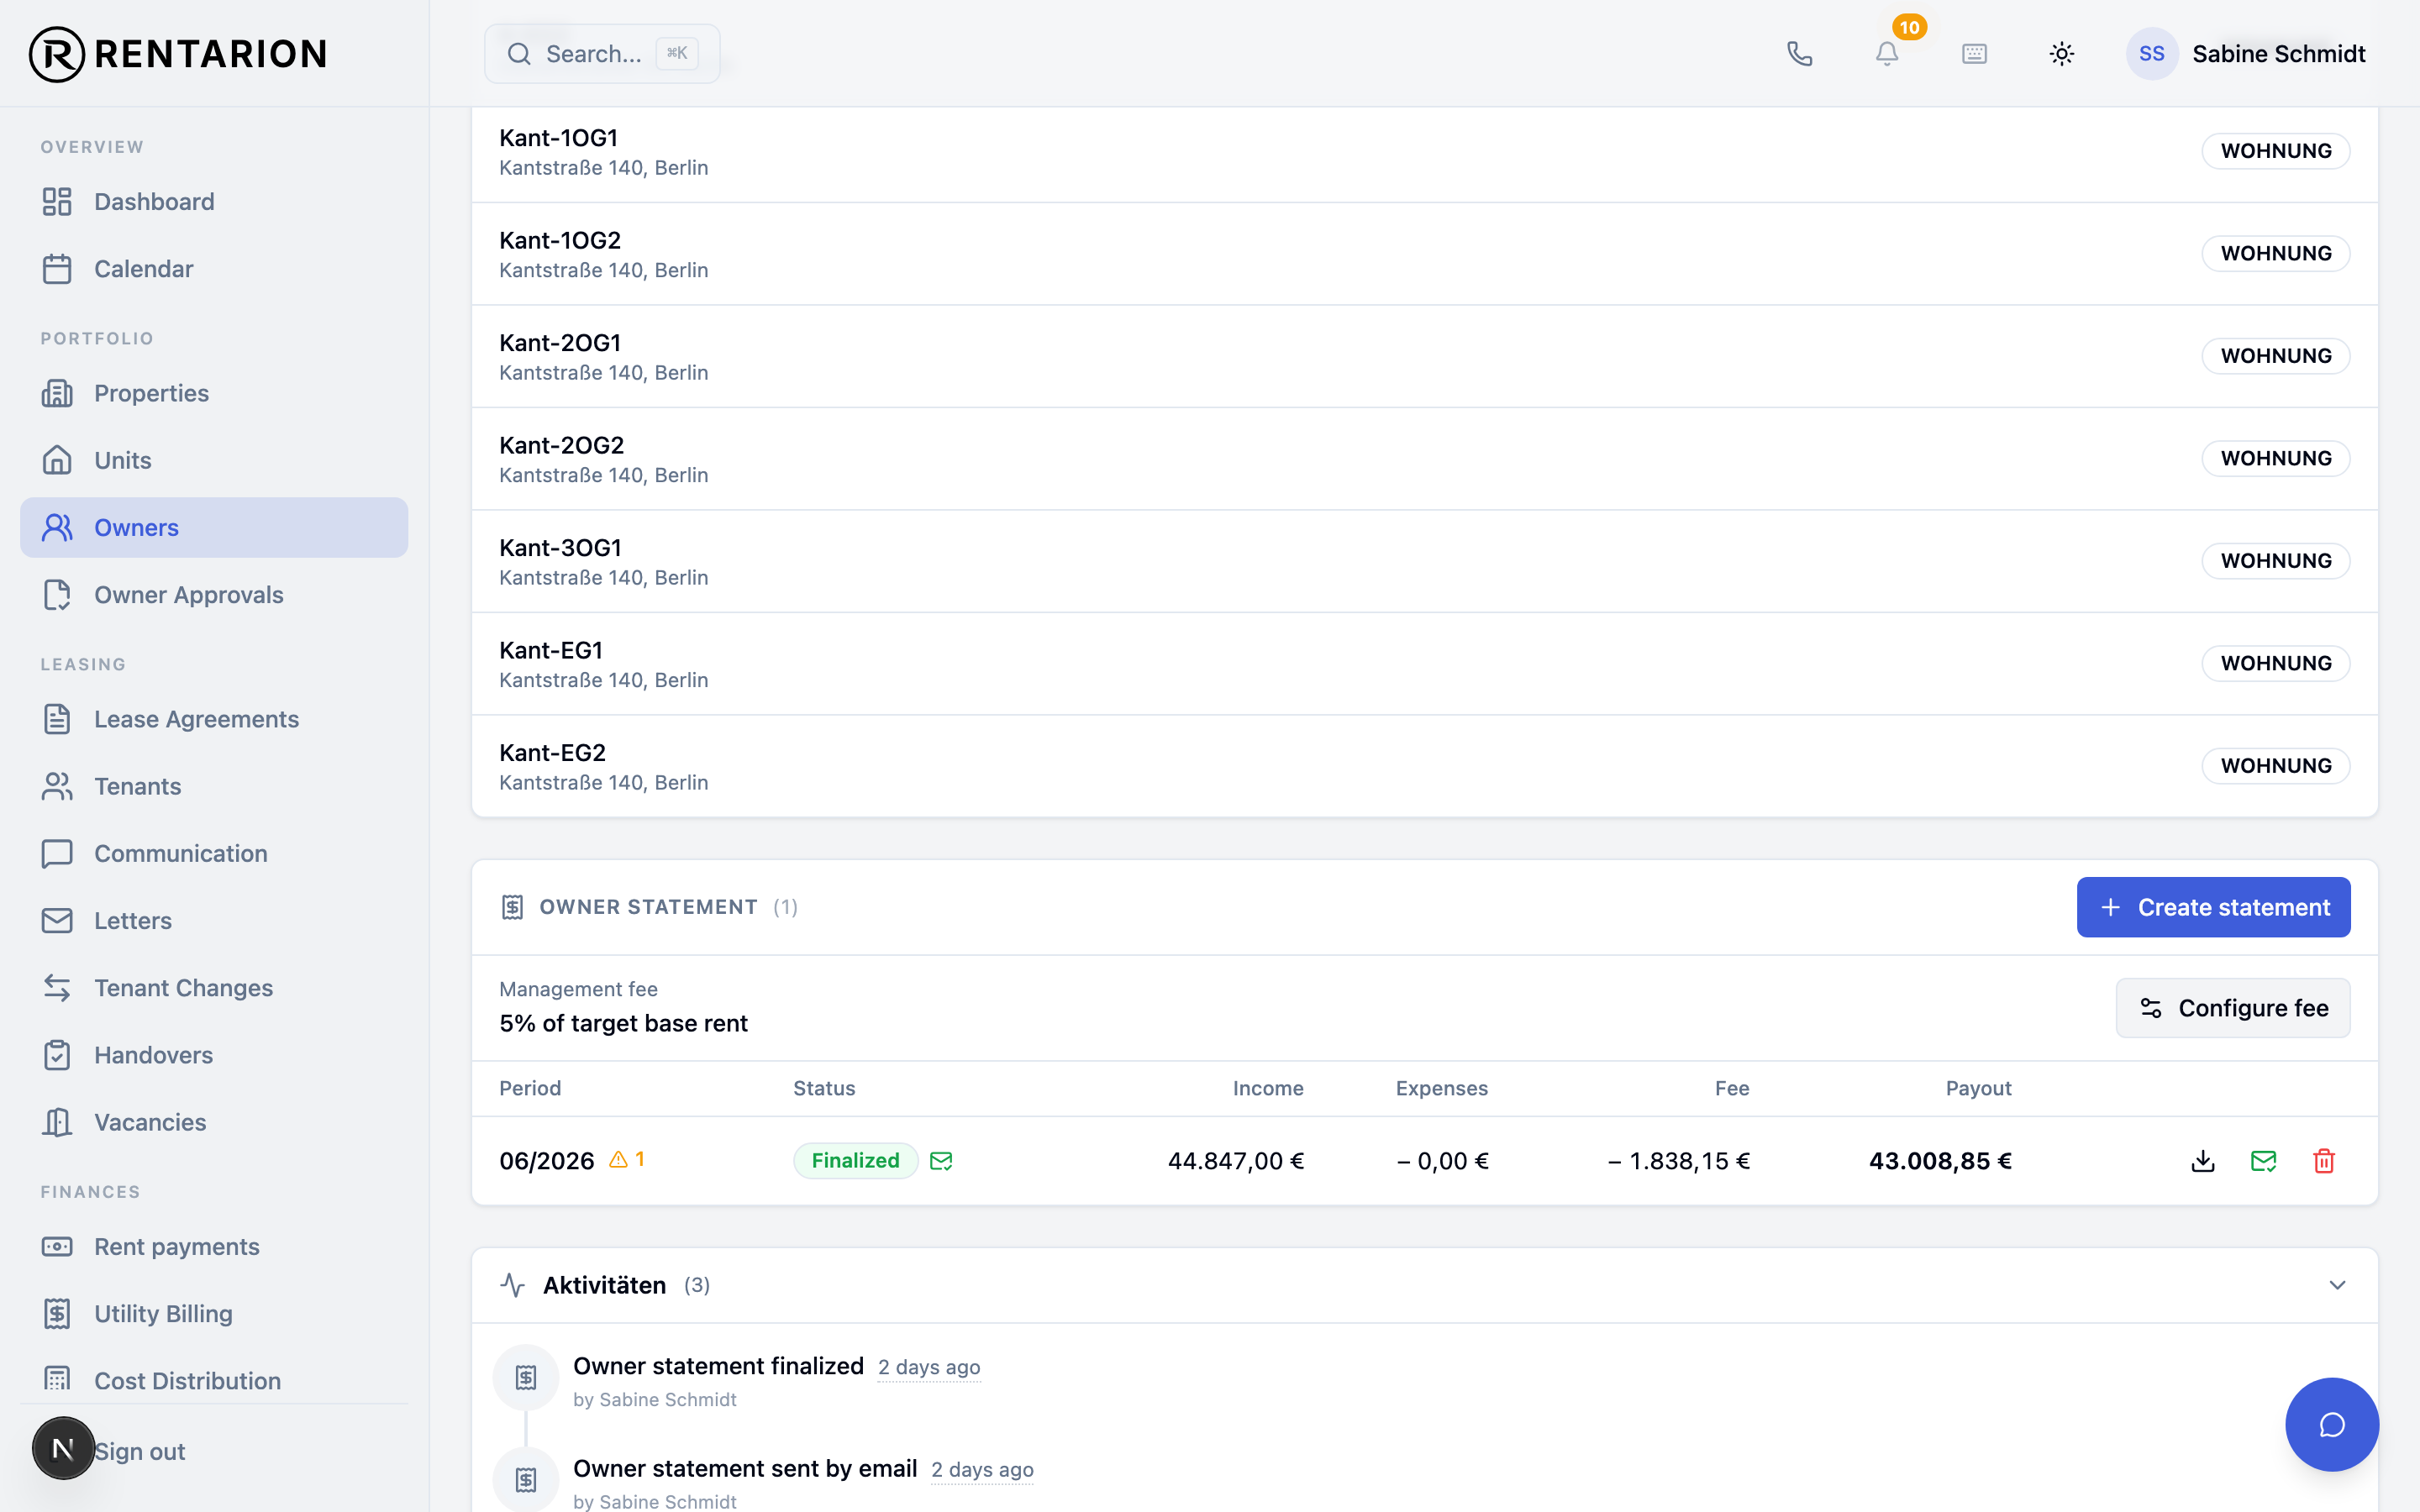
Task: Click Sign out
Action: [x=139, y=1451]
